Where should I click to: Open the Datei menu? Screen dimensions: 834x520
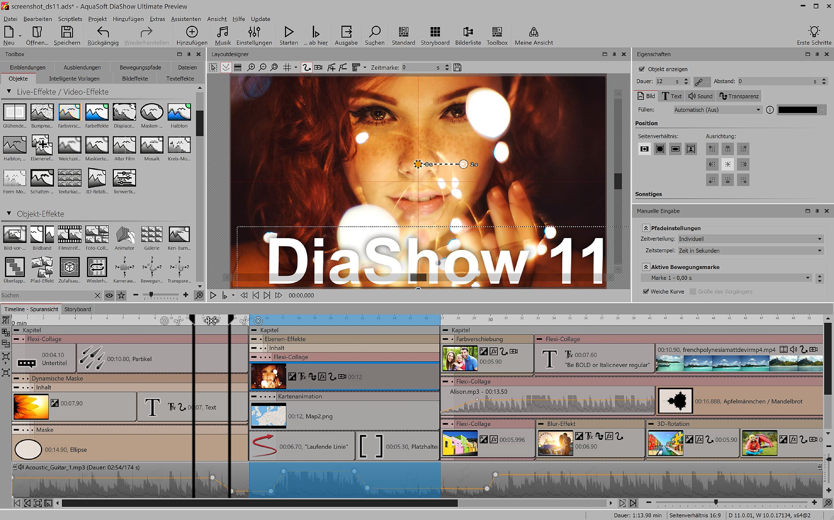pos(10,19)
